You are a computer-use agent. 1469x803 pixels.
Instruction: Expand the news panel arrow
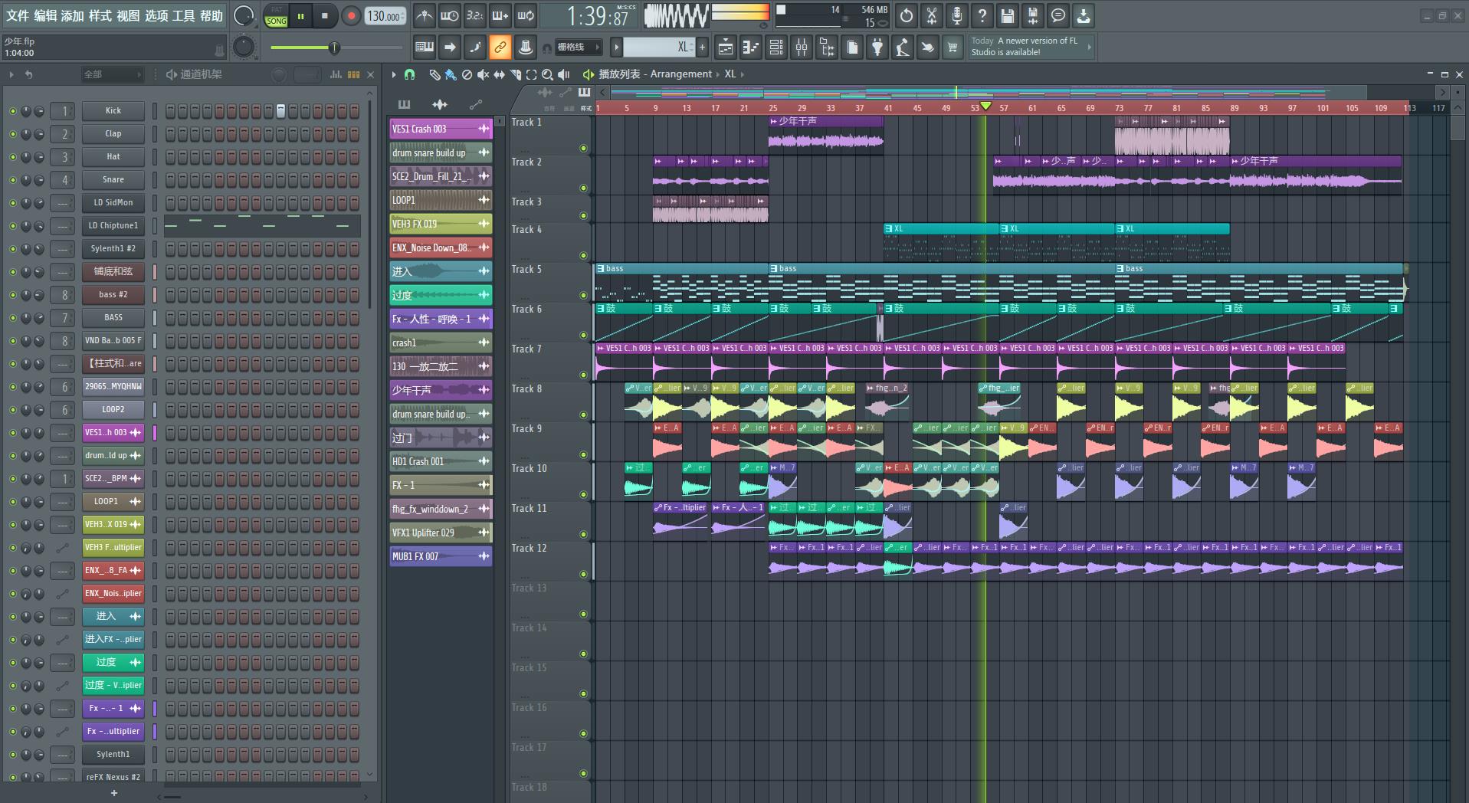point(1089,48)
